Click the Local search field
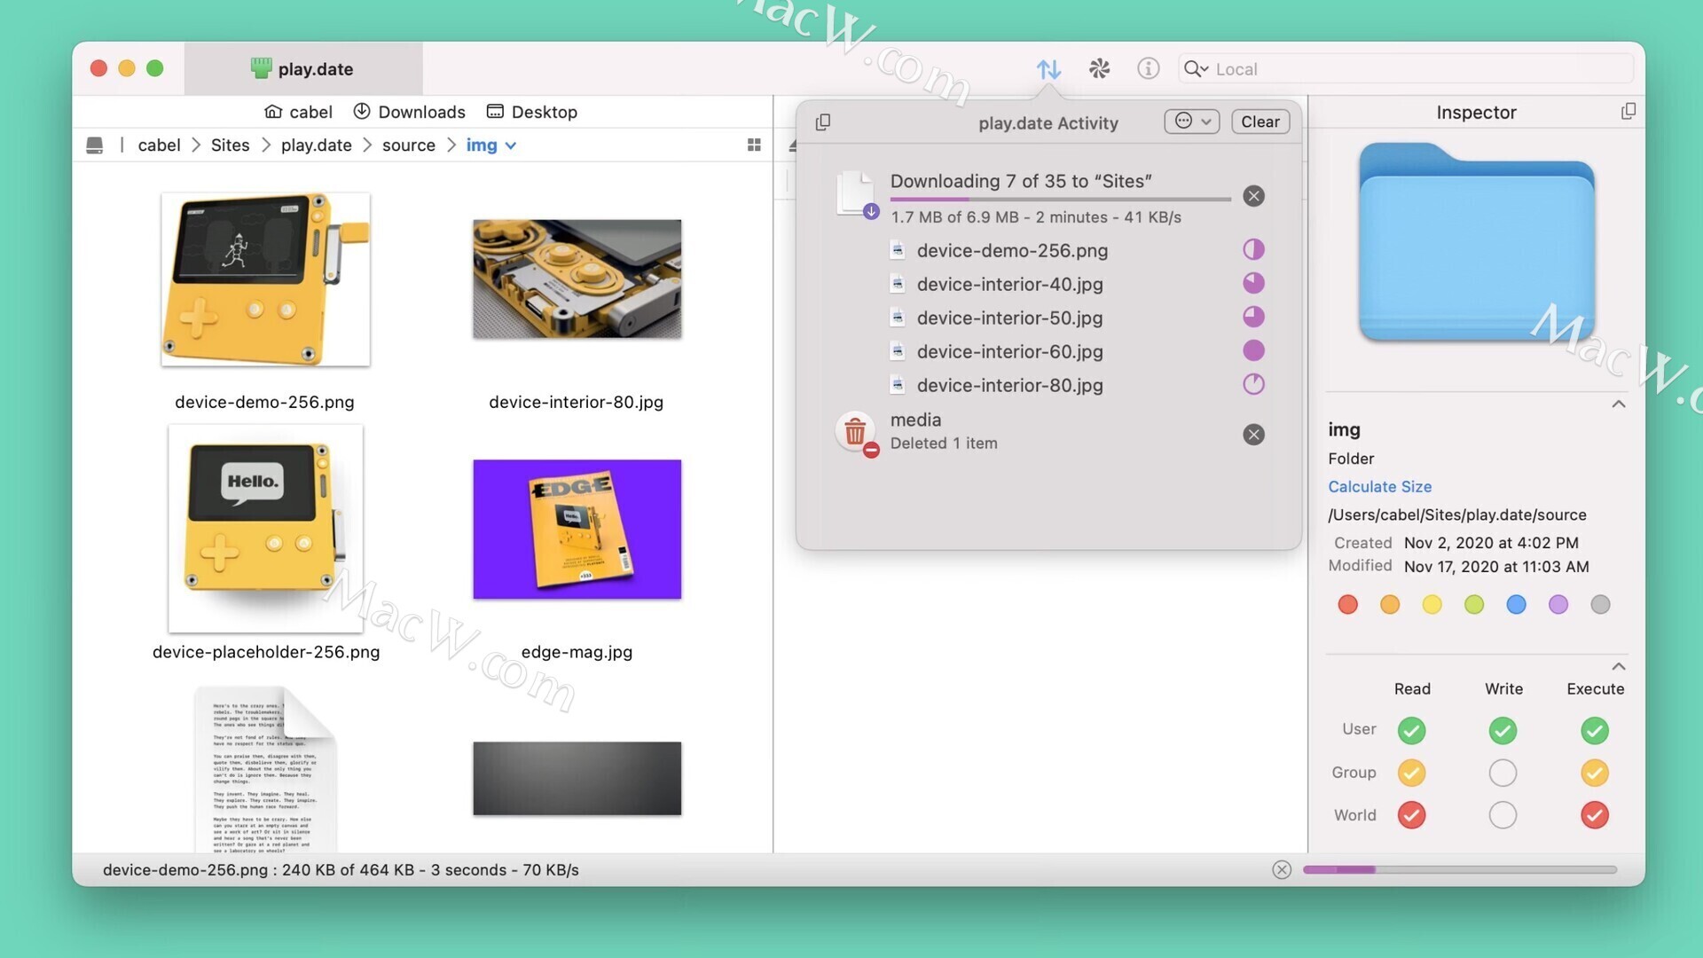Image resolution: width=1703 pixels, height=958 pixels. 1406,69
